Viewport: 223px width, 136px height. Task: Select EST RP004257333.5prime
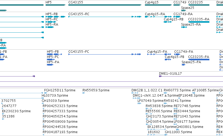[60, 111]
